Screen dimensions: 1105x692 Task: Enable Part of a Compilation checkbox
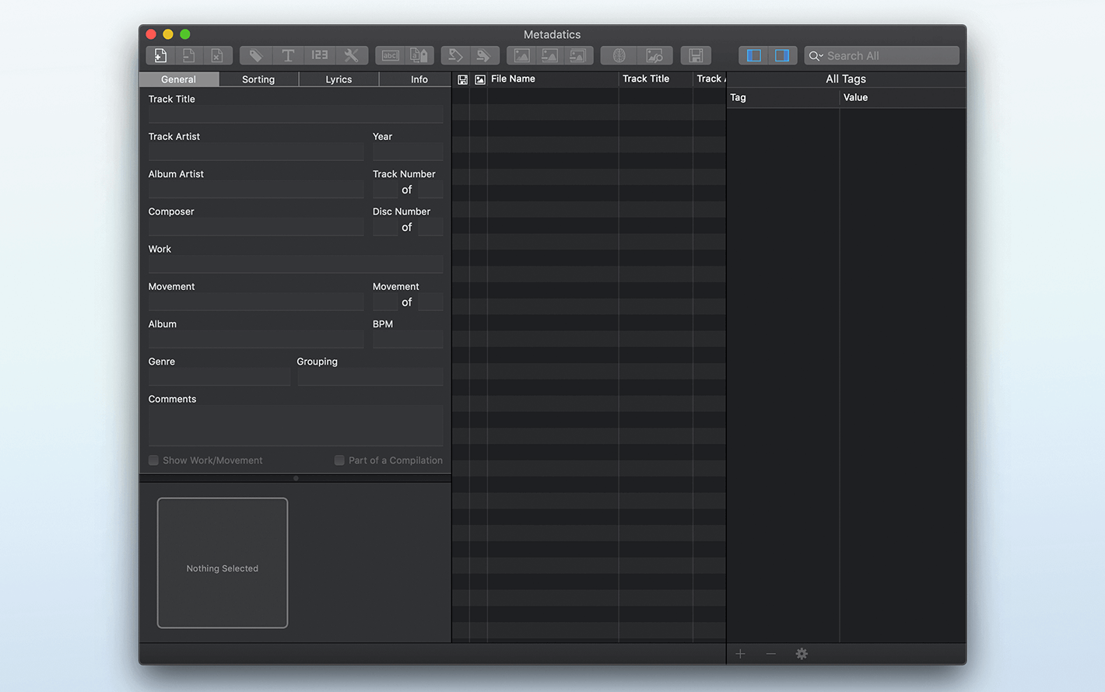339,460
